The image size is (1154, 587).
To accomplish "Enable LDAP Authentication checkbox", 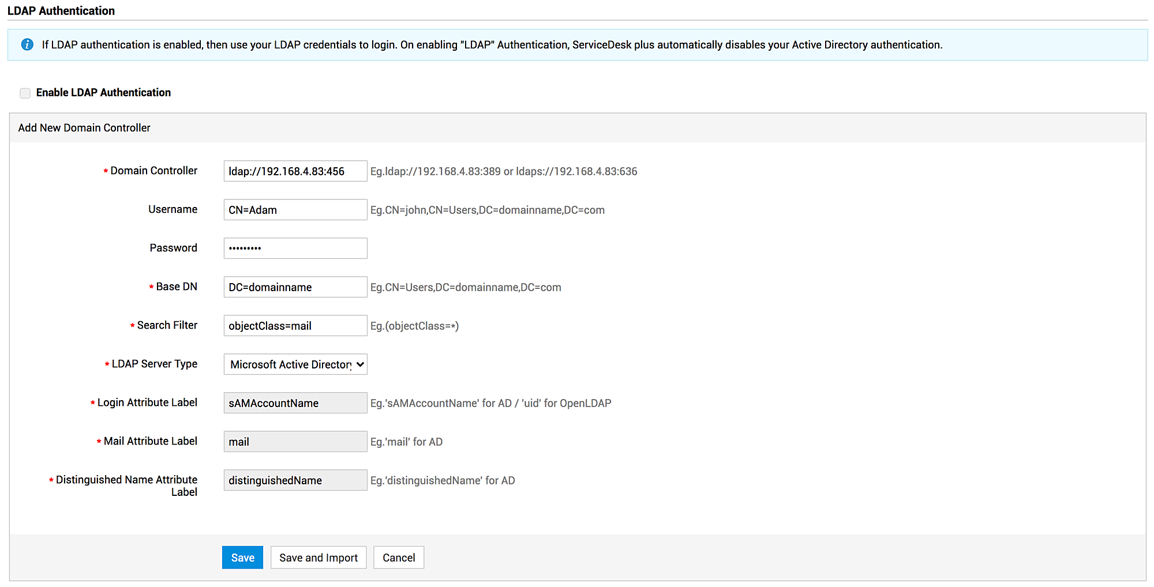I will pos(25,93).
